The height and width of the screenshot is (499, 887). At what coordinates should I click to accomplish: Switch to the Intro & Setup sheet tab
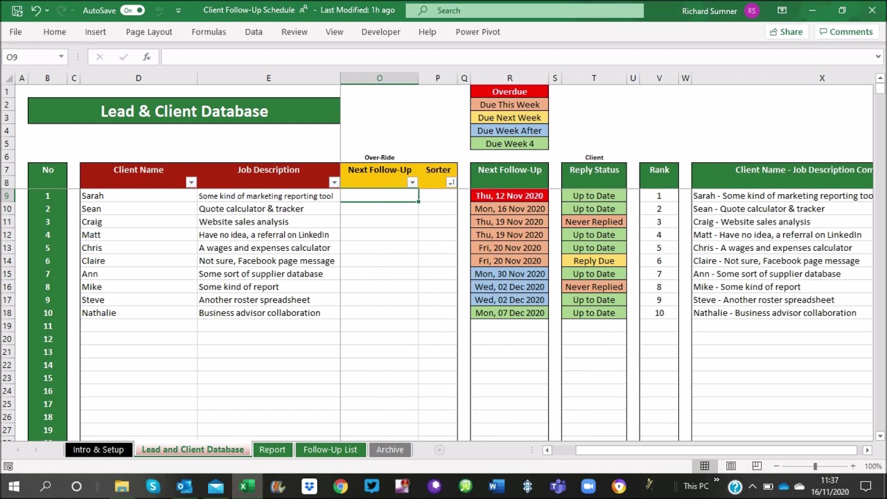98,450
